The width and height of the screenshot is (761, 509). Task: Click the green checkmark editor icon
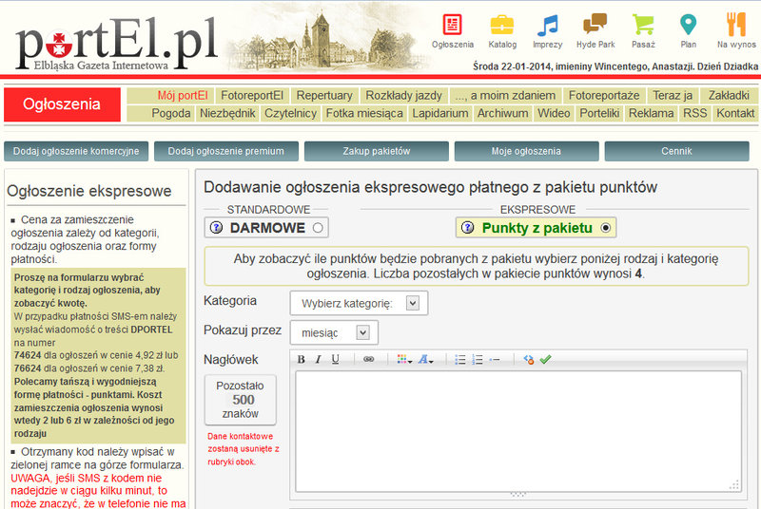coord(545,359)
